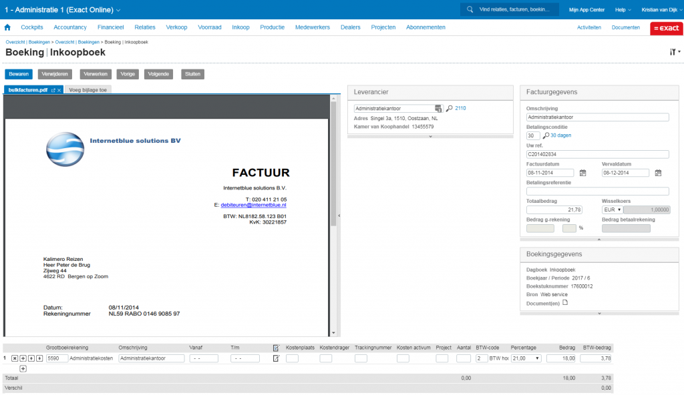Insert line using plus icon in row 1

23,358
